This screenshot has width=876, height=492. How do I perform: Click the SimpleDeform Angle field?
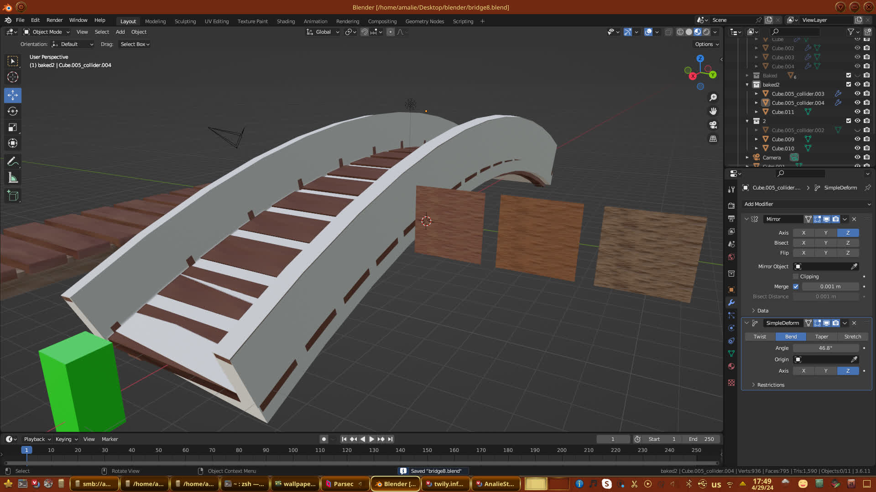[x=825, y=348]
